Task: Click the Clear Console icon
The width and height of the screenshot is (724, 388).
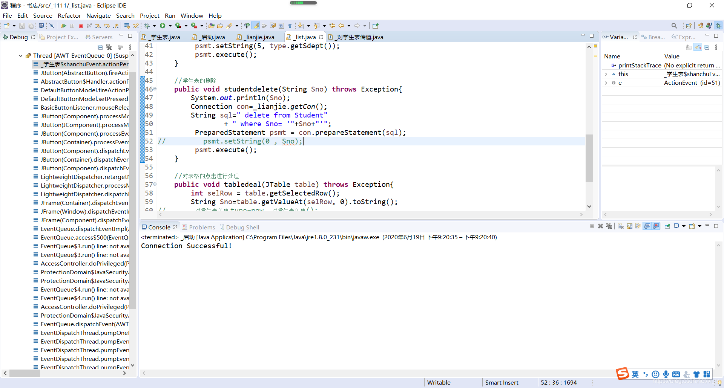Action: coord(621,226)
